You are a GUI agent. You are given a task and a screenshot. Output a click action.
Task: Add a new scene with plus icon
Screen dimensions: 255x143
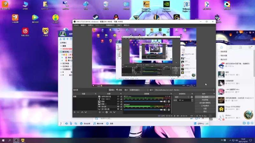[x=75, y=112]
